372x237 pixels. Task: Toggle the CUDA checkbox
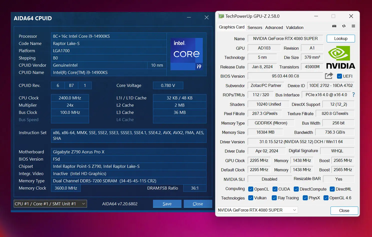coord(275,189)
